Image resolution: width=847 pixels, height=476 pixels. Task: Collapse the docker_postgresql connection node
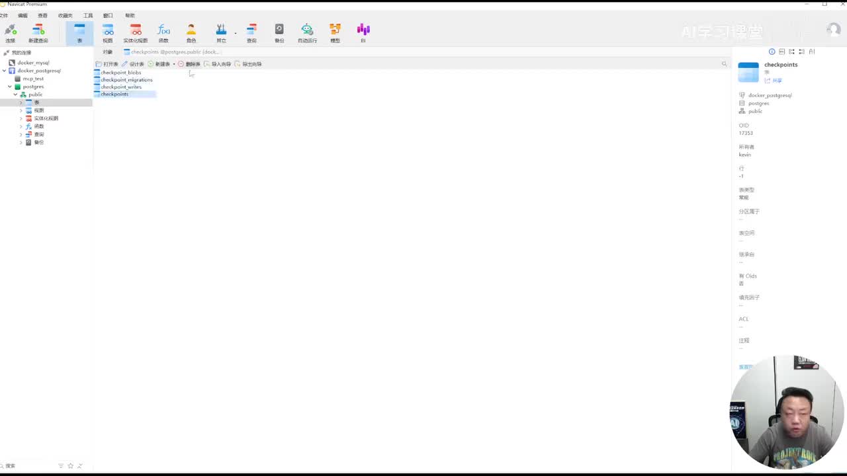coord(5,71)
